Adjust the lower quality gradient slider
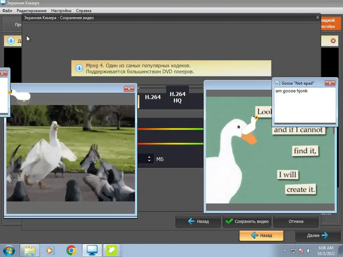The height and width of the screenshot is (257, 343). click(170, 144)
